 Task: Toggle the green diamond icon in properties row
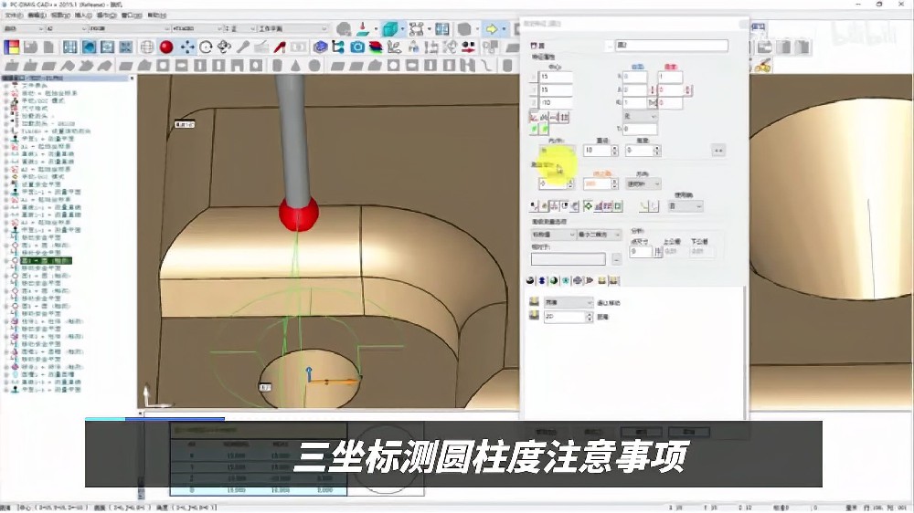point(588,206)
